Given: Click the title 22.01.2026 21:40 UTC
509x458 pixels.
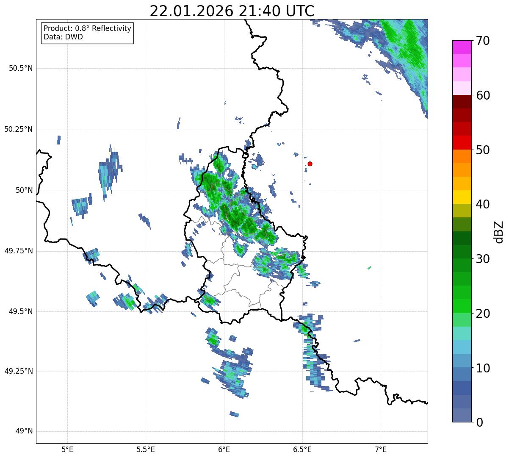Looking at the screenshot, I should [x=232, y=11].
